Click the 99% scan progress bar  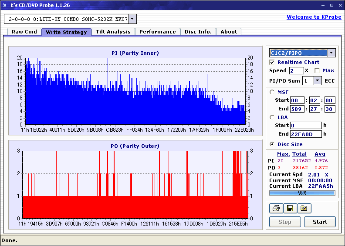click(x=302, y=193)
